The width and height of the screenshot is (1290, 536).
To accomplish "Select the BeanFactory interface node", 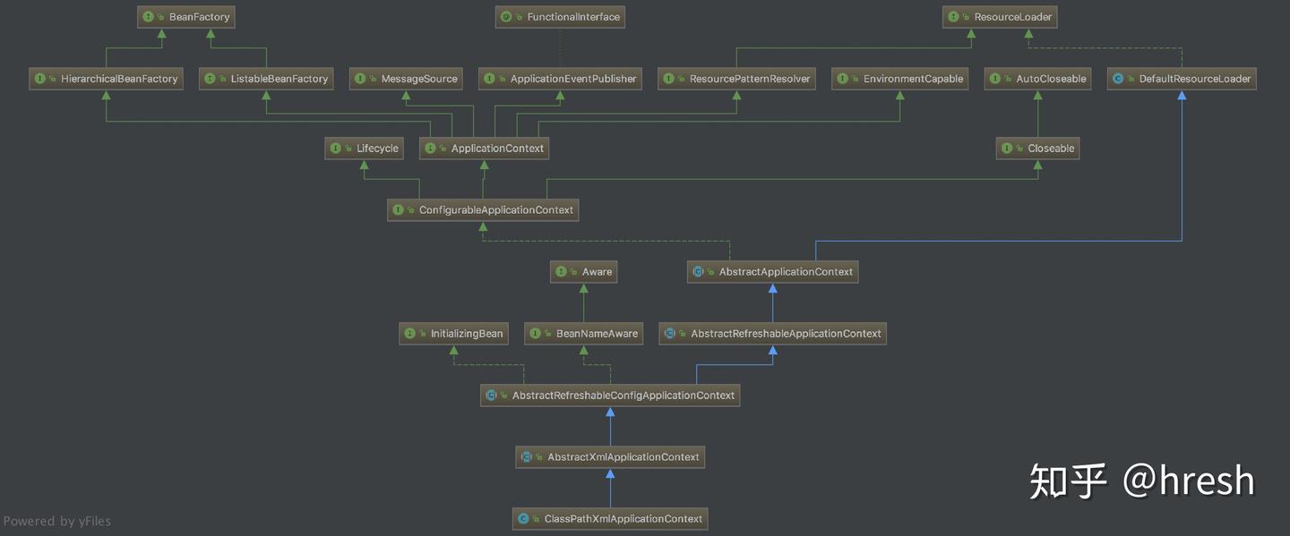I will click(x=185, y=17).
